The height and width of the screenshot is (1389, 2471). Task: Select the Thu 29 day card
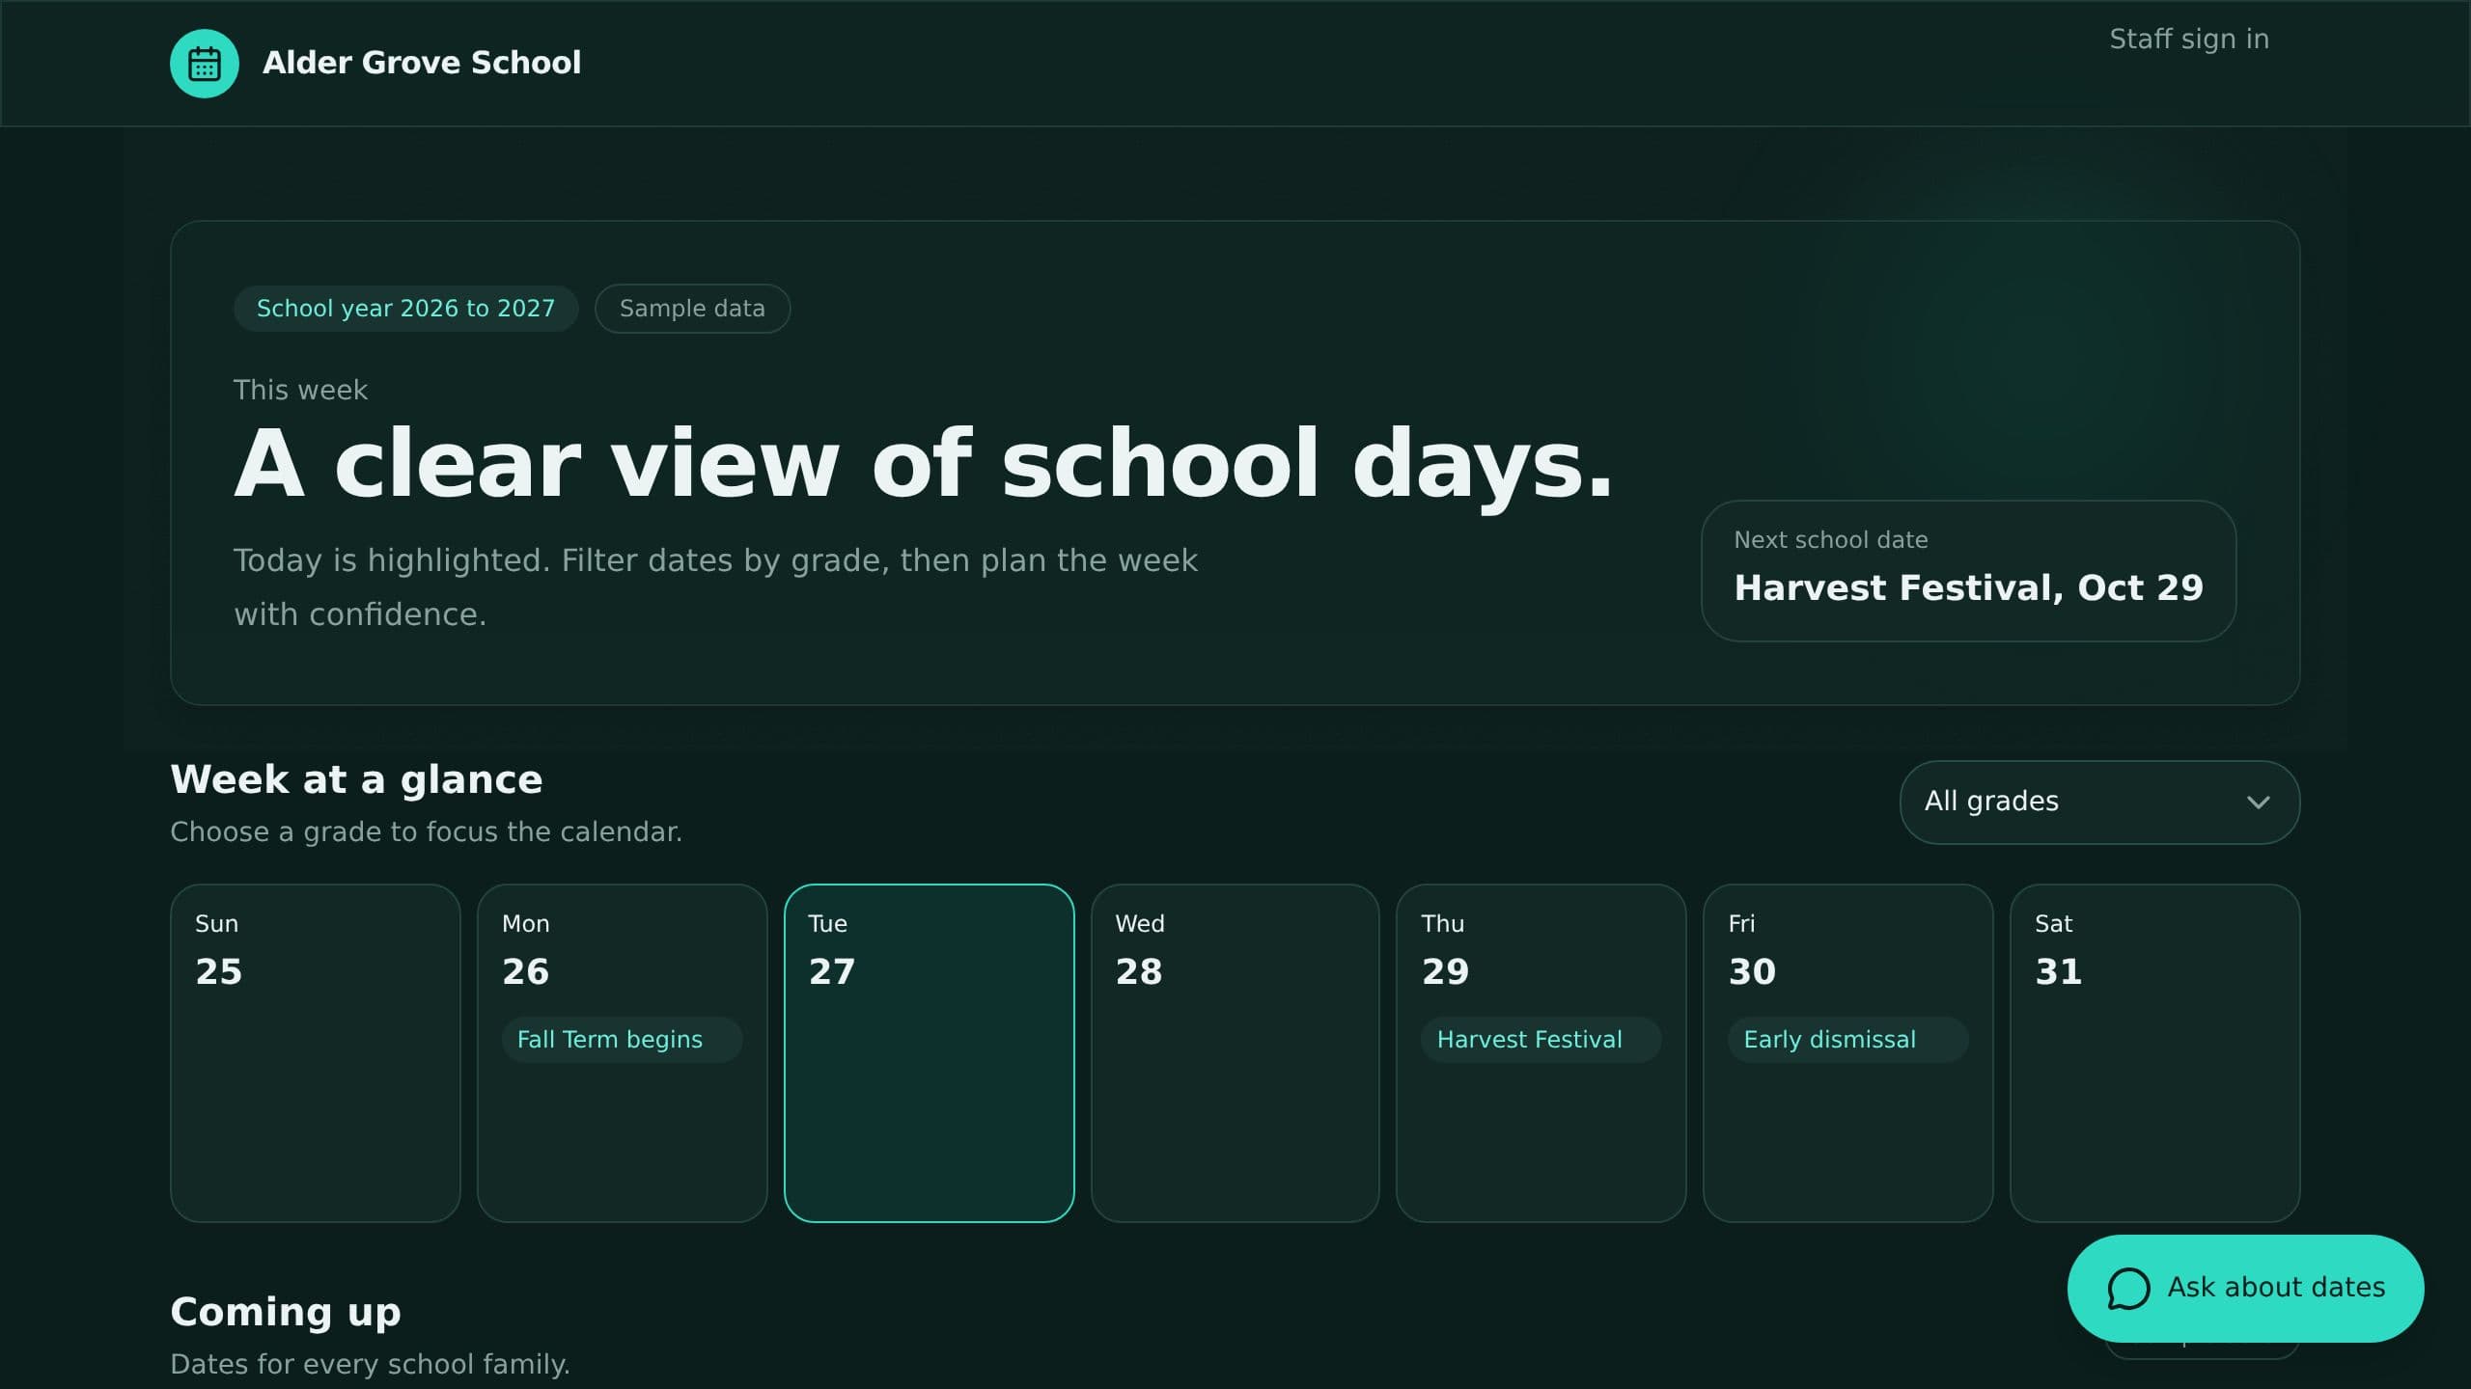[1541, 1052]
